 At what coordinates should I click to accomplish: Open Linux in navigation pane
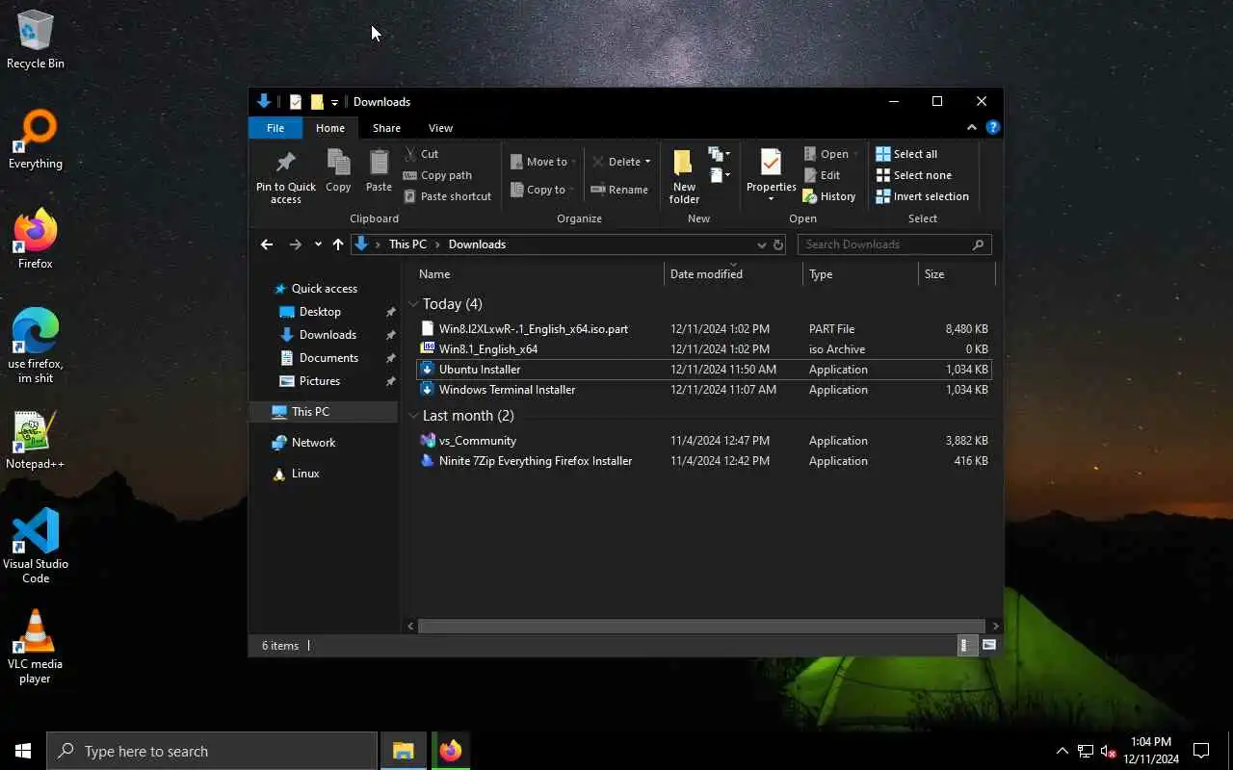(x=305, y=474)
